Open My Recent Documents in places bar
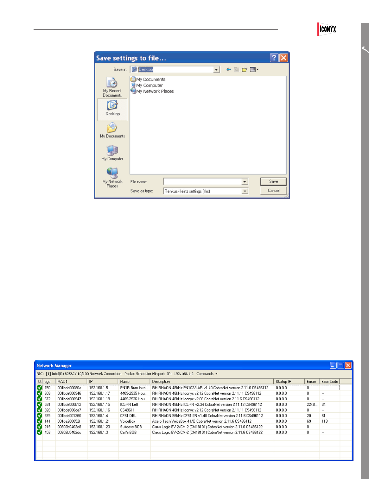Viewport: 388px width, 502px height. 112,87
